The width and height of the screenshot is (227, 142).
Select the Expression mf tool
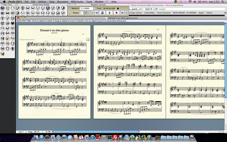pos(8,29)
